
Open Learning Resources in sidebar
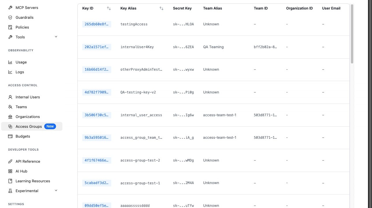coord(33,181)
